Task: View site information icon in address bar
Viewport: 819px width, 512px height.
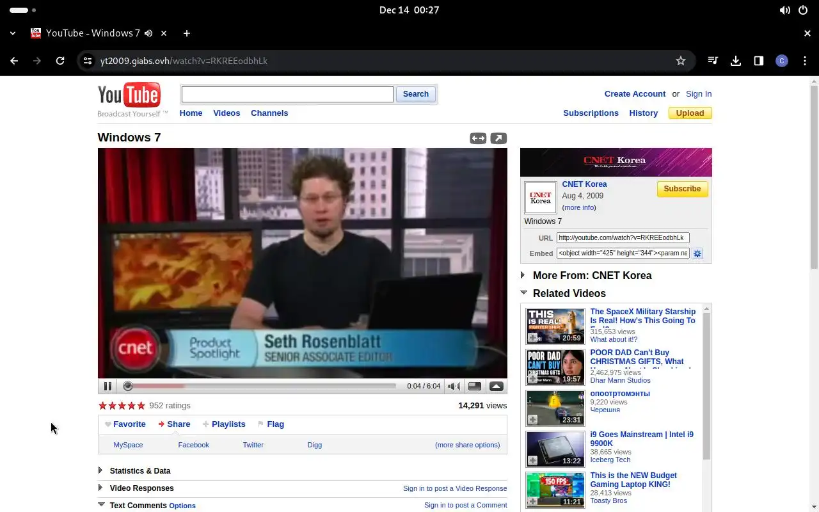Action: coord(88,61)
